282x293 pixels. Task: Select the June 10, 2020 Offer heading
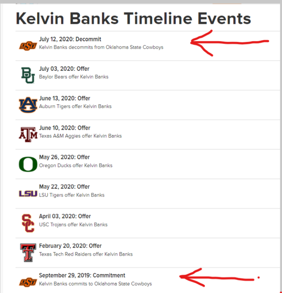65,128
